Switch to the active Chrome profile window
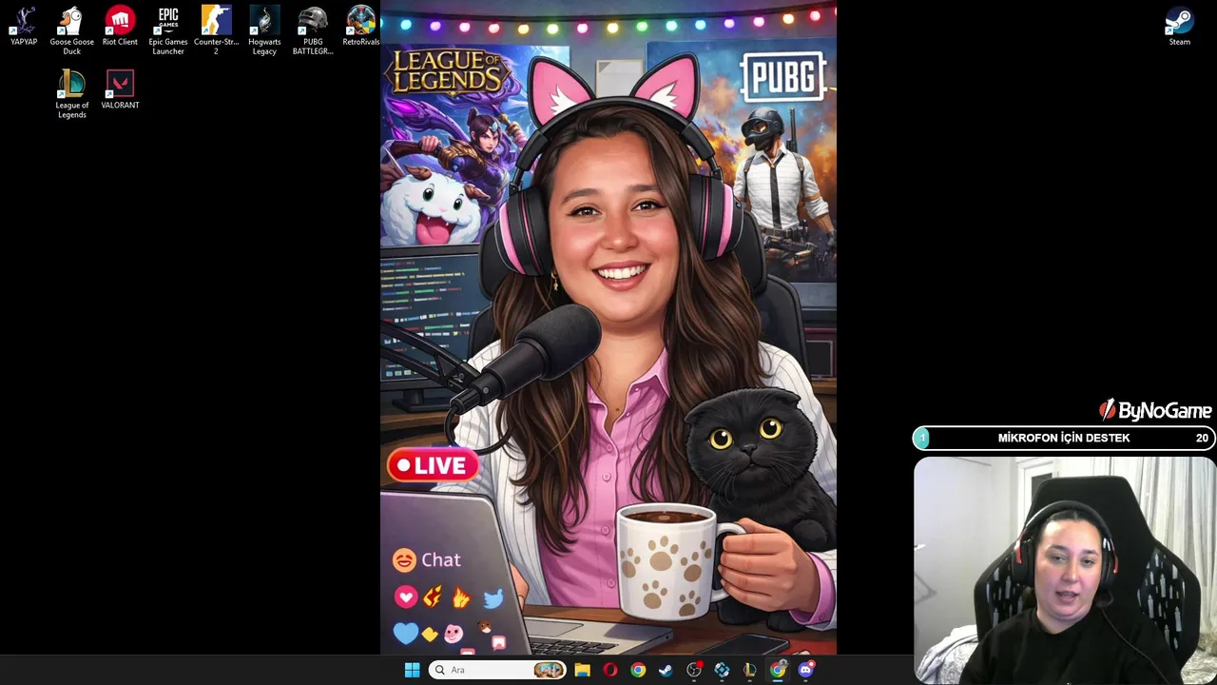Screen dimensions: 1217x685 click(778, 670)
